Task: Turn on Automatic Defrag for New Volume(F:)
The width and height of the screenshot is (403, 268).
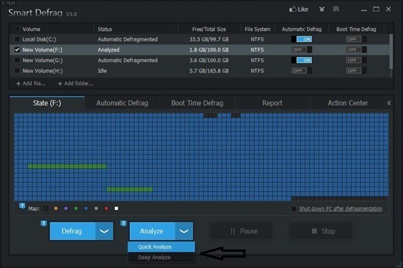Action: (302, 50)
